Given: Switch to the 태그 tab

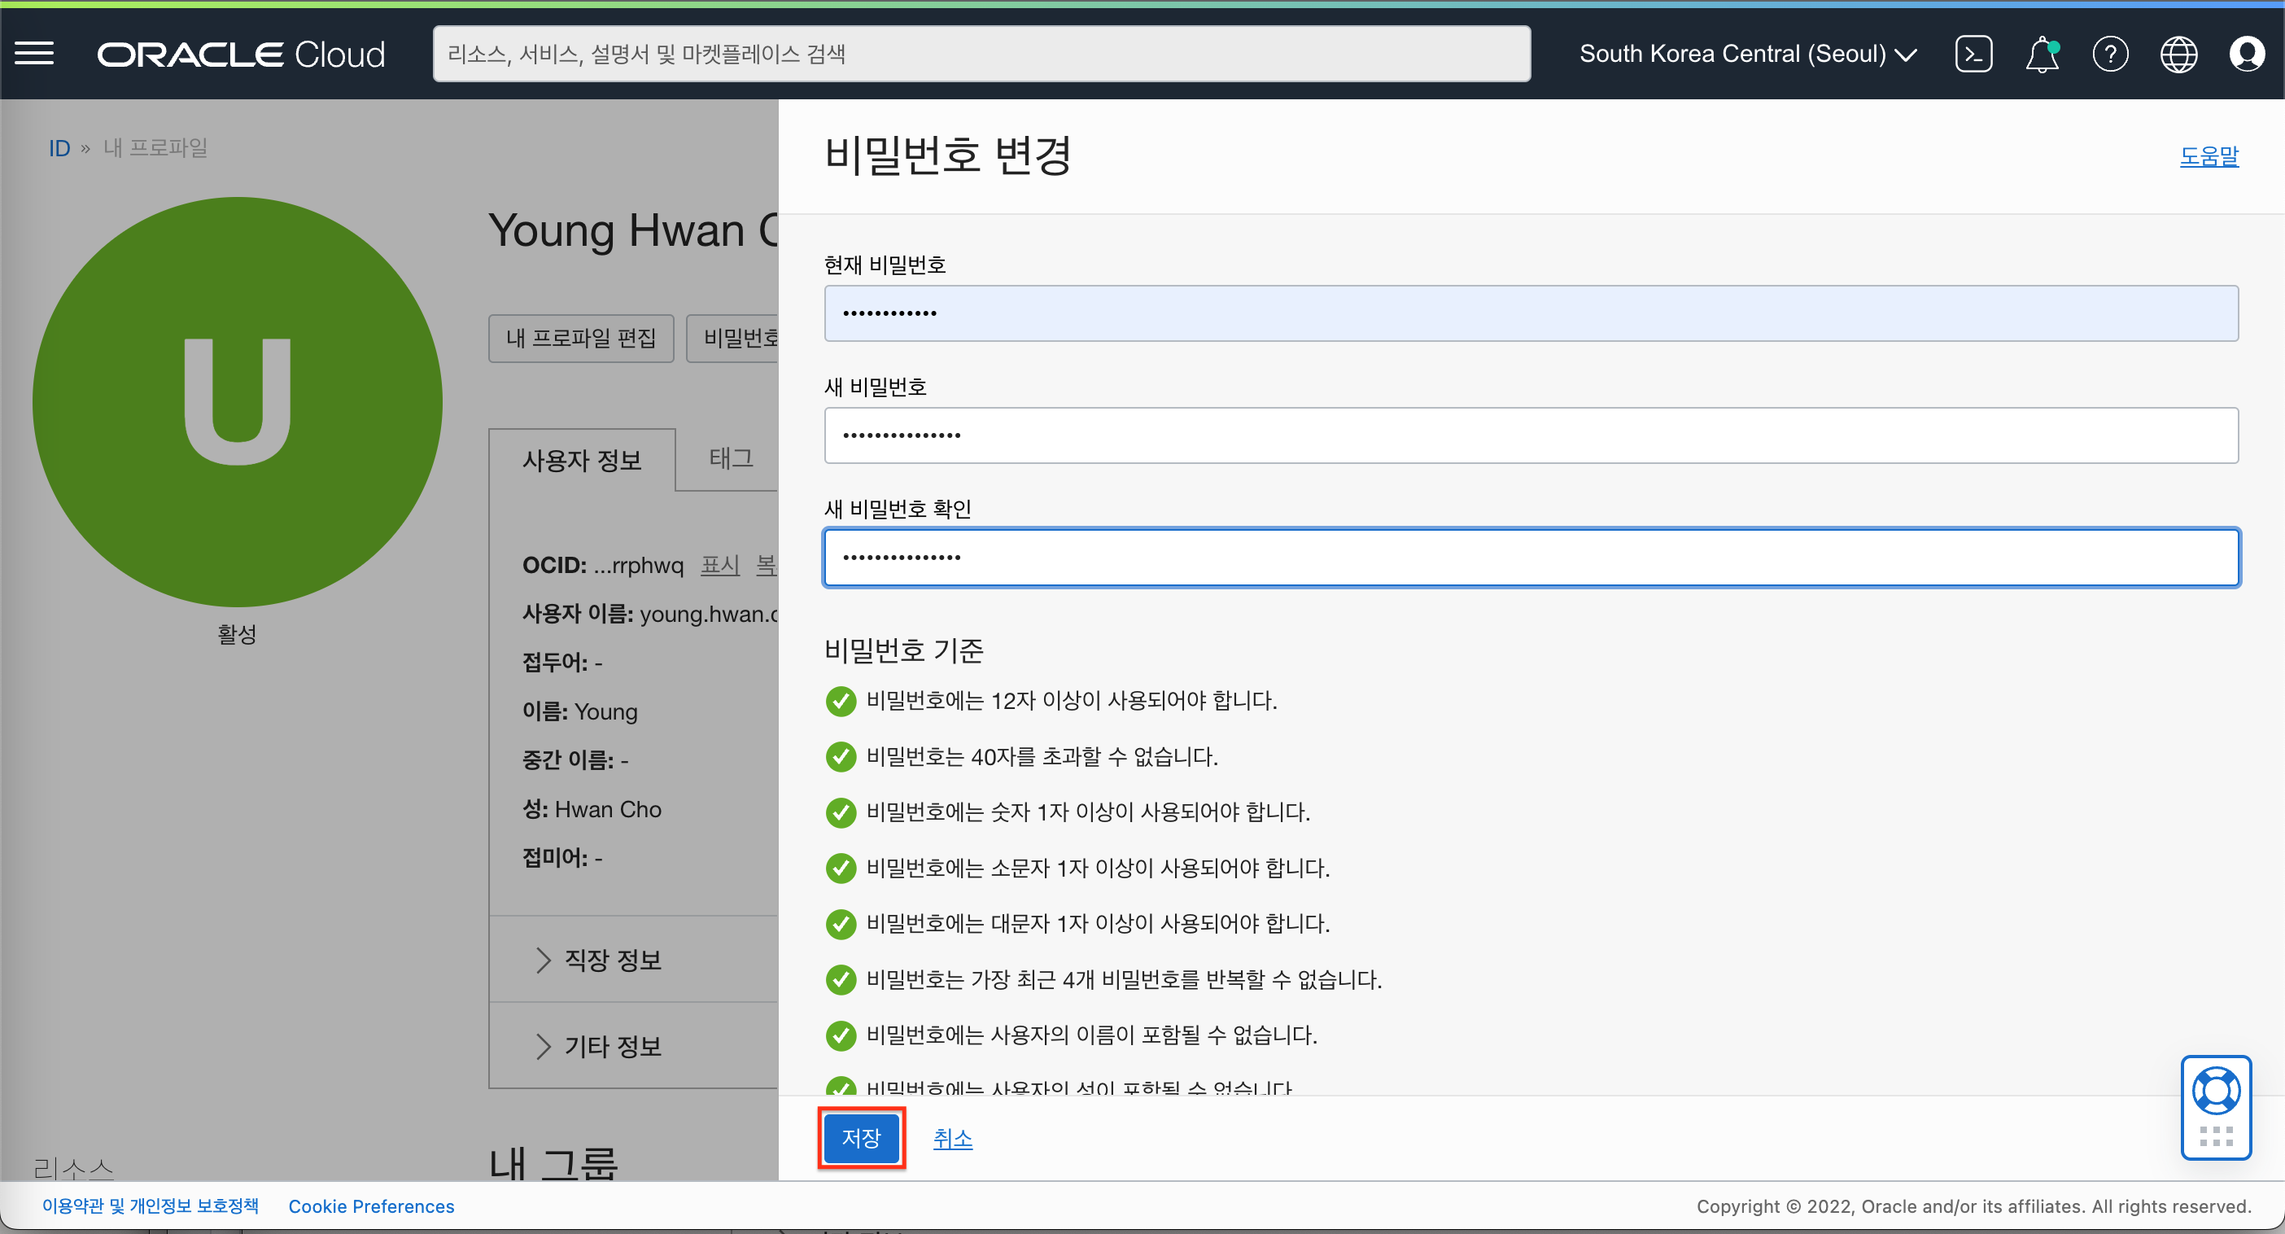Looking at the screenshot, I should (731, 458).
